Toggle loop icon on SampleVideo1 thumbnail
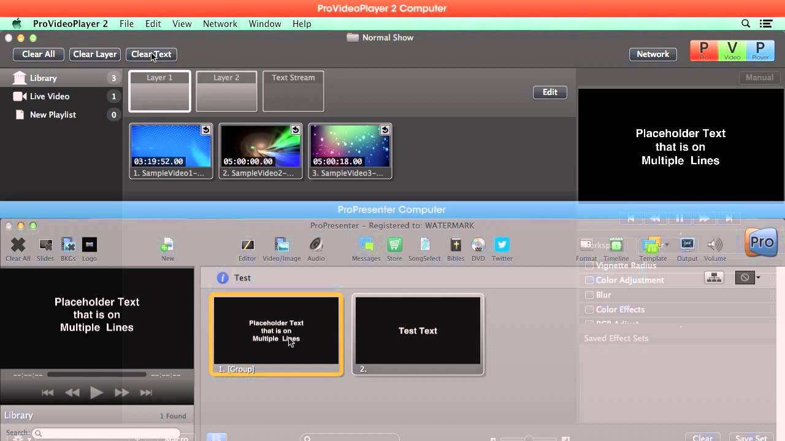Screen dimensions: 785x441 point(205,130)
